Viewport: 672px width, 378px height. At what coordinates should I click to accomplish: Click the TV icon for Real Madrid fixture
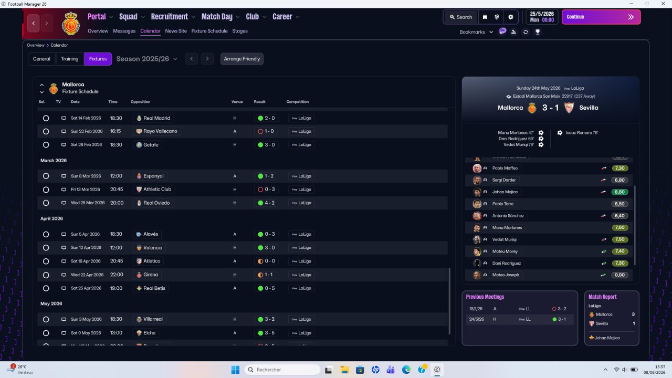click(x=64, y=118)
